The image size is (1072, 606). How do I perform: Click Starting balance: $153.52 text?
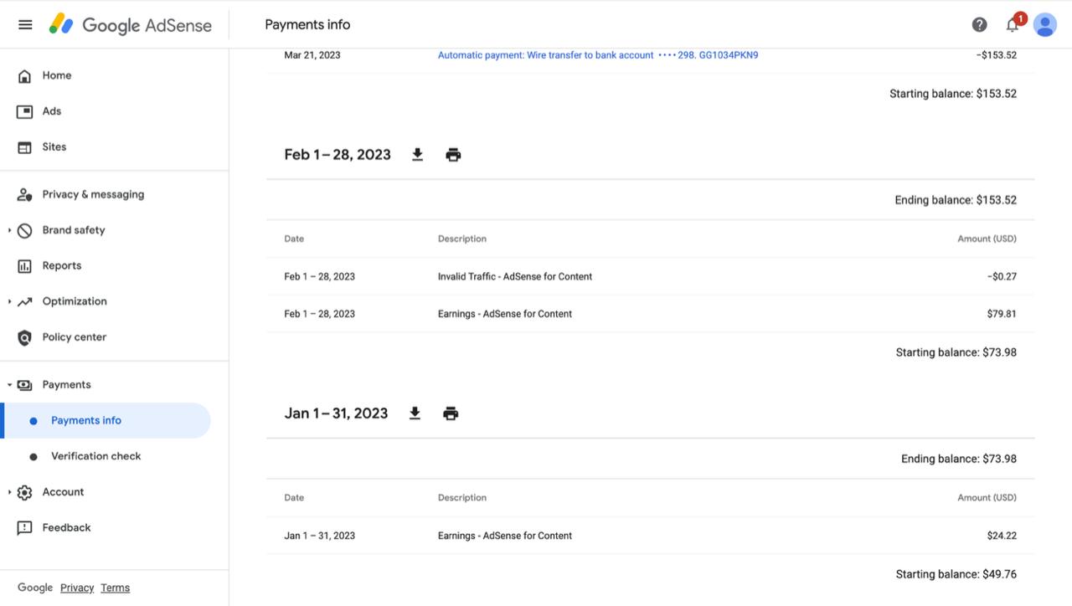click(953, 94)
